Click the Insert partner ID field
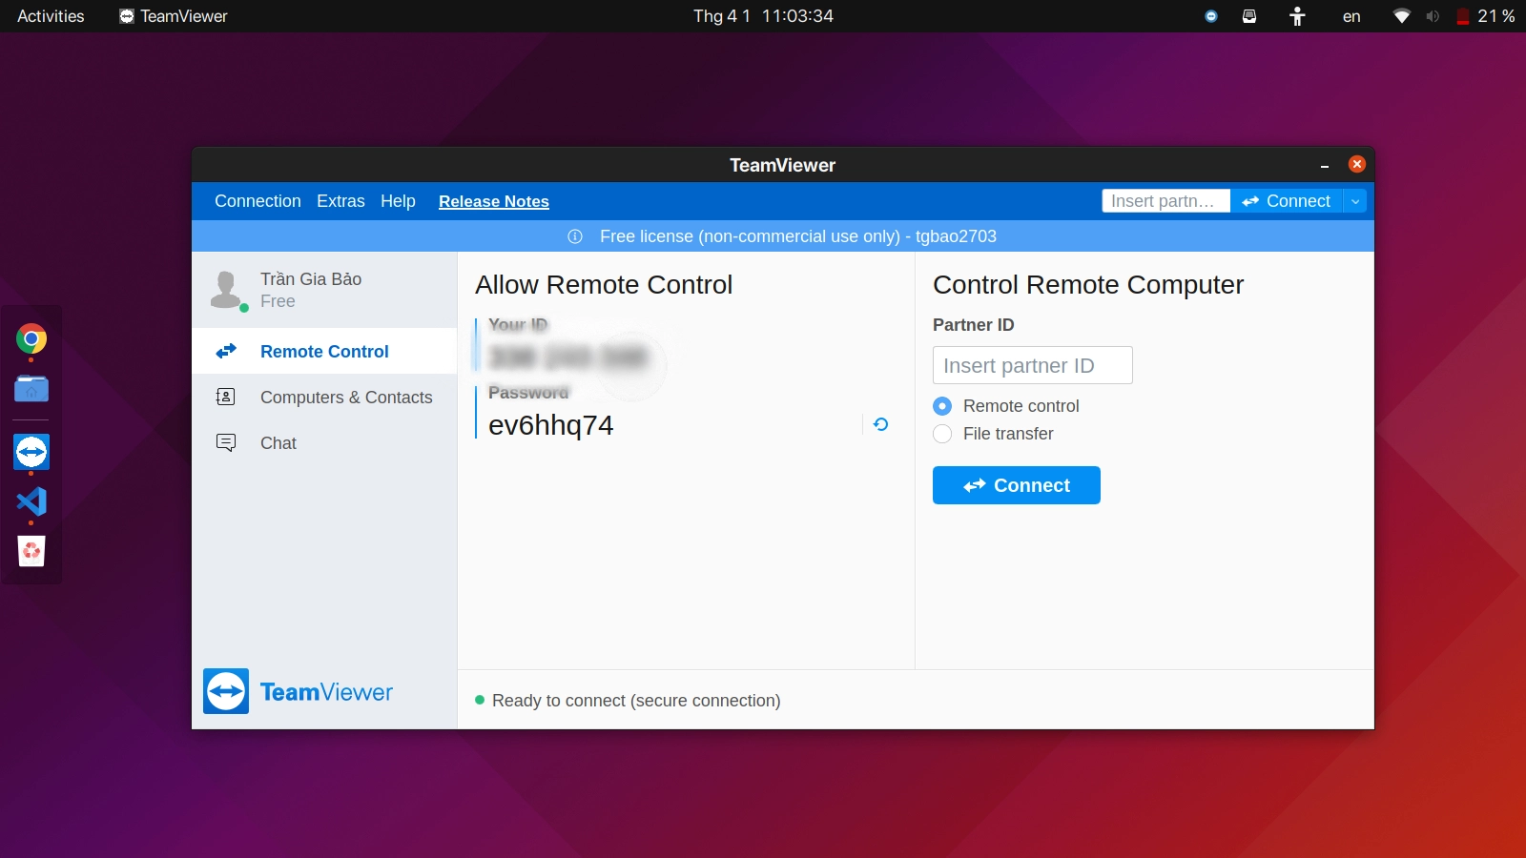The width and height of the screenshot is (1526, 858). 1033,365
